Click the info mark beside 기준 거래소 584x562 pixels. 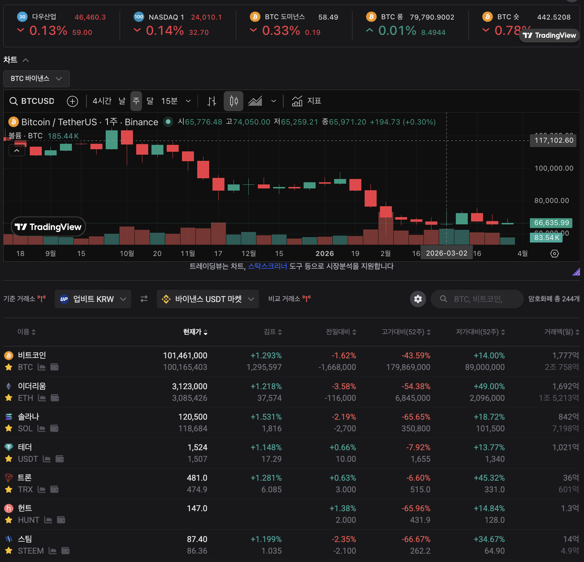42,299
